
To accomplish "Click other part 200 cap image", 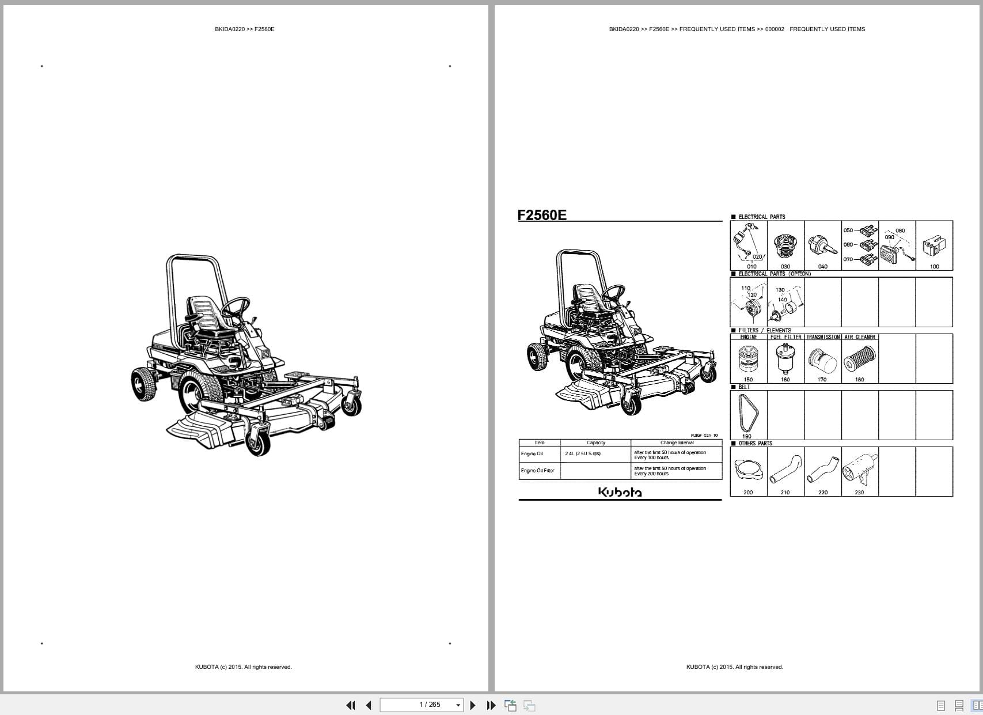I will [748, 470].
